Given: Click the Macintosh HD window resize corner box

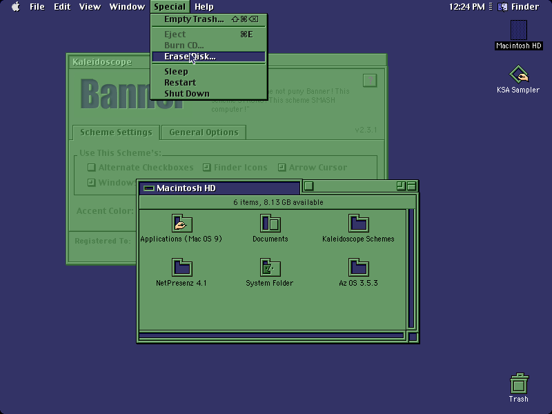Looking at the screenshot, I should 413,337.
